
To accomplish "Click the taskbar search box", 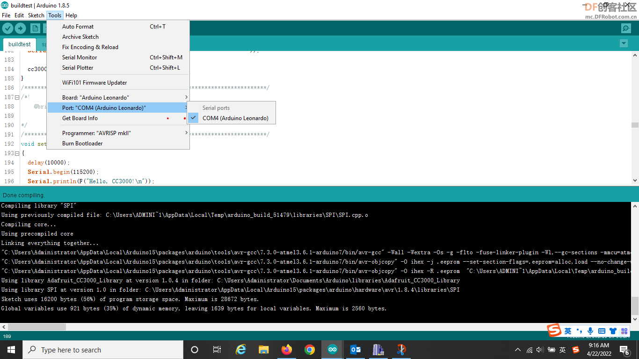I will coord(103,350).
